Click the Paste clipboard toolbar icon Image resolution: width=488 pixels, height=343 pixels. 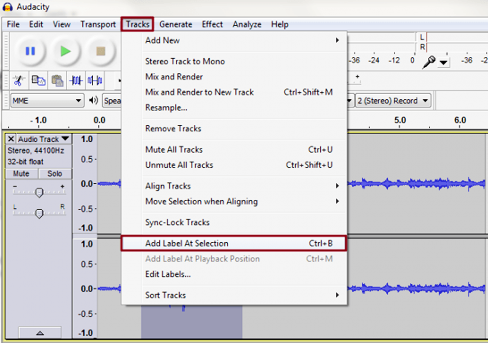click(57, 80)
